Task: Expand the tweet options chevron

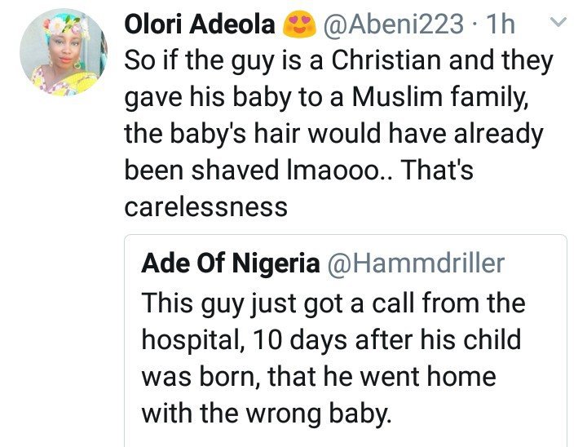Action: (559, 25)
